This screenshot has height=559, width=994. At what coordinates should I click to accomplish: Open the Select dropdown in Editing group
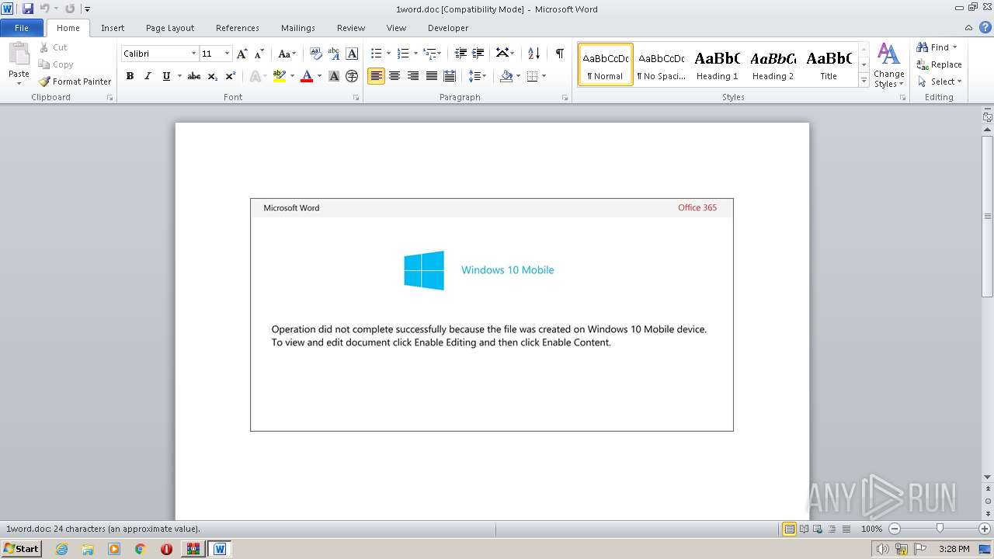939,82
